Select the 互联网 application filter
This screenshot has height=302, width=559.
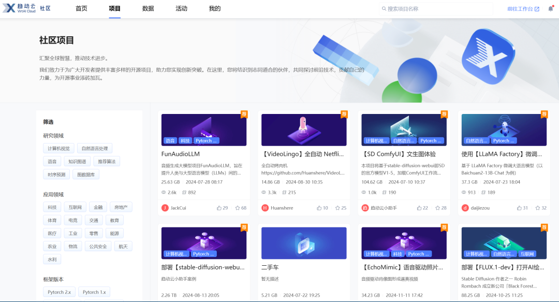tap(75, 207)
